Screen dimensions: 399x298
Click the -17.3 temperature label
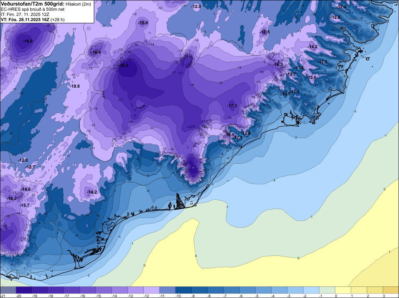pos(232,106)
